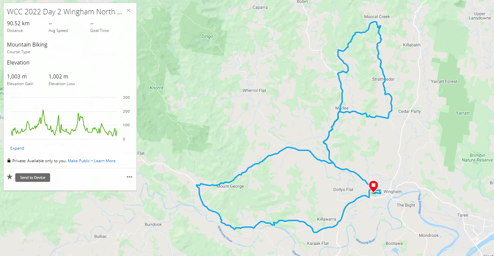Click the 1,003 m elevation gain value
The image size is (494, 256).
tap(17, 77)
